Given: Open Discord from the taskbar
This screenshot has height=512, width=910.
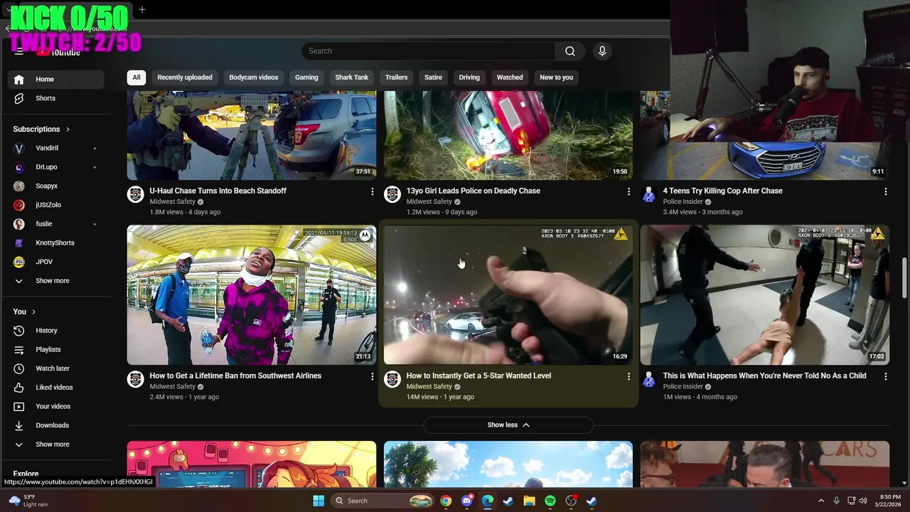Looking at the screenshot, I should pyautogui.click(x=466, y=501).
